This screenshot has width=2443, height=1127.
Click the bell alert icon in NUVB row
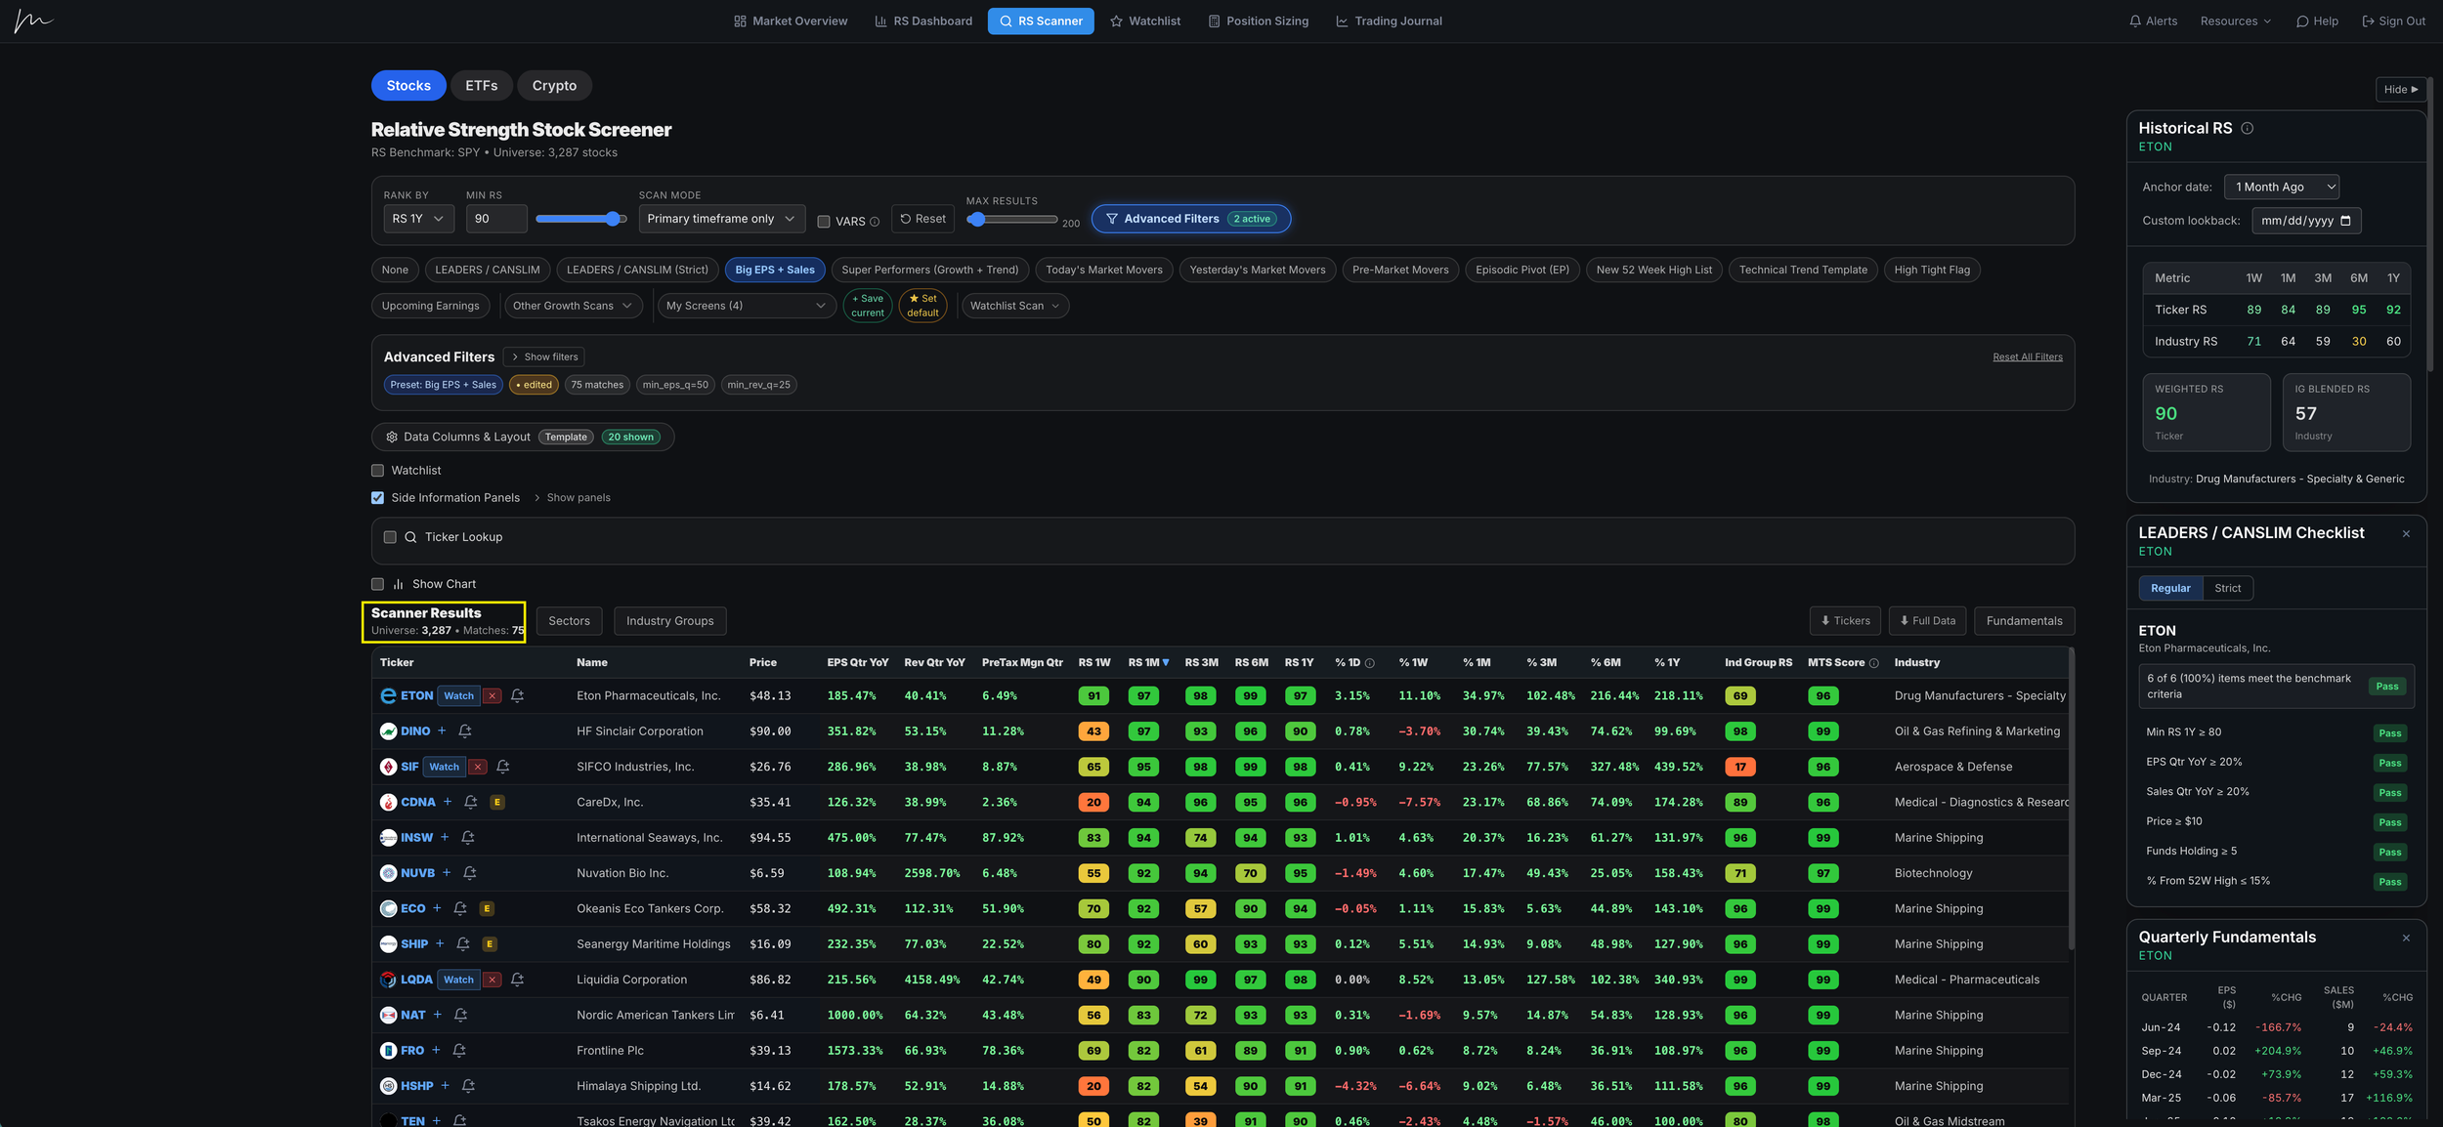point(470,873)
